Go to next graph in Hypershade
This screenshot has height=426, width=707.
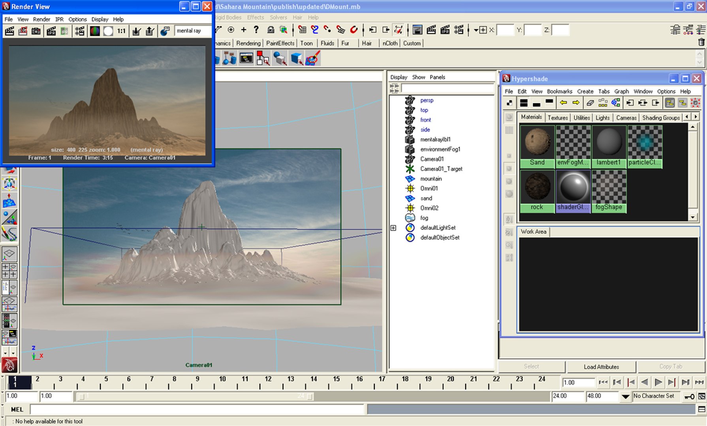576,103
